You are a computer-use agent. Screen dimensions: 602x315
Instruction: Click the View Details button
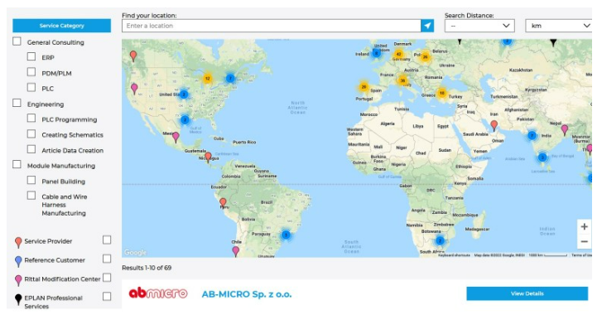(527, 293)
